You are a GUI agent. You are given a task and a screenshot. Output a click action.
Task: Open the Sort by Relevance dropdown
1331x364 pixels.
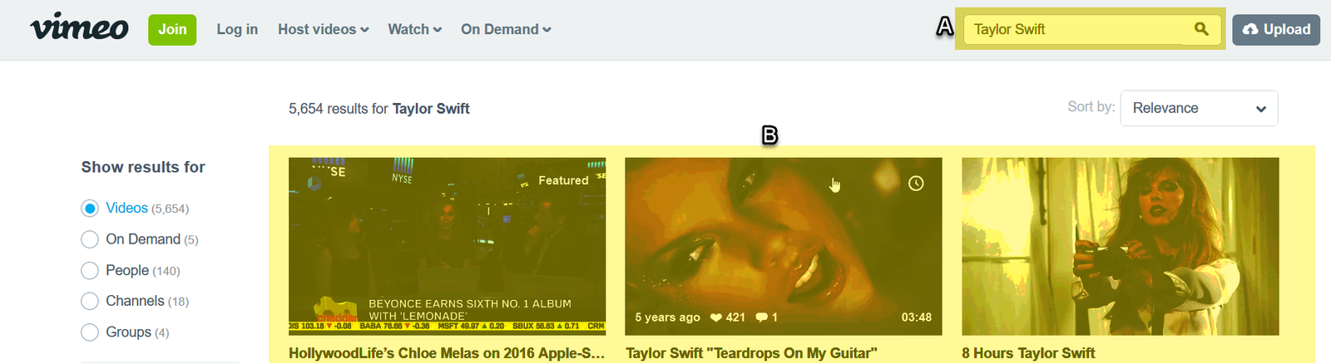pos(1199,108)
